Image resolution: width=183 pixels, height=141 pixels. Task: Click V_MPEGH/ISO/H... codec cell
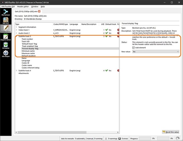coord(61,30)
